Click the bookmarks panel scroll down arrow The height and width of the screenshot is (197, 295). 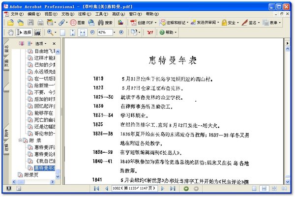[58, 177]
